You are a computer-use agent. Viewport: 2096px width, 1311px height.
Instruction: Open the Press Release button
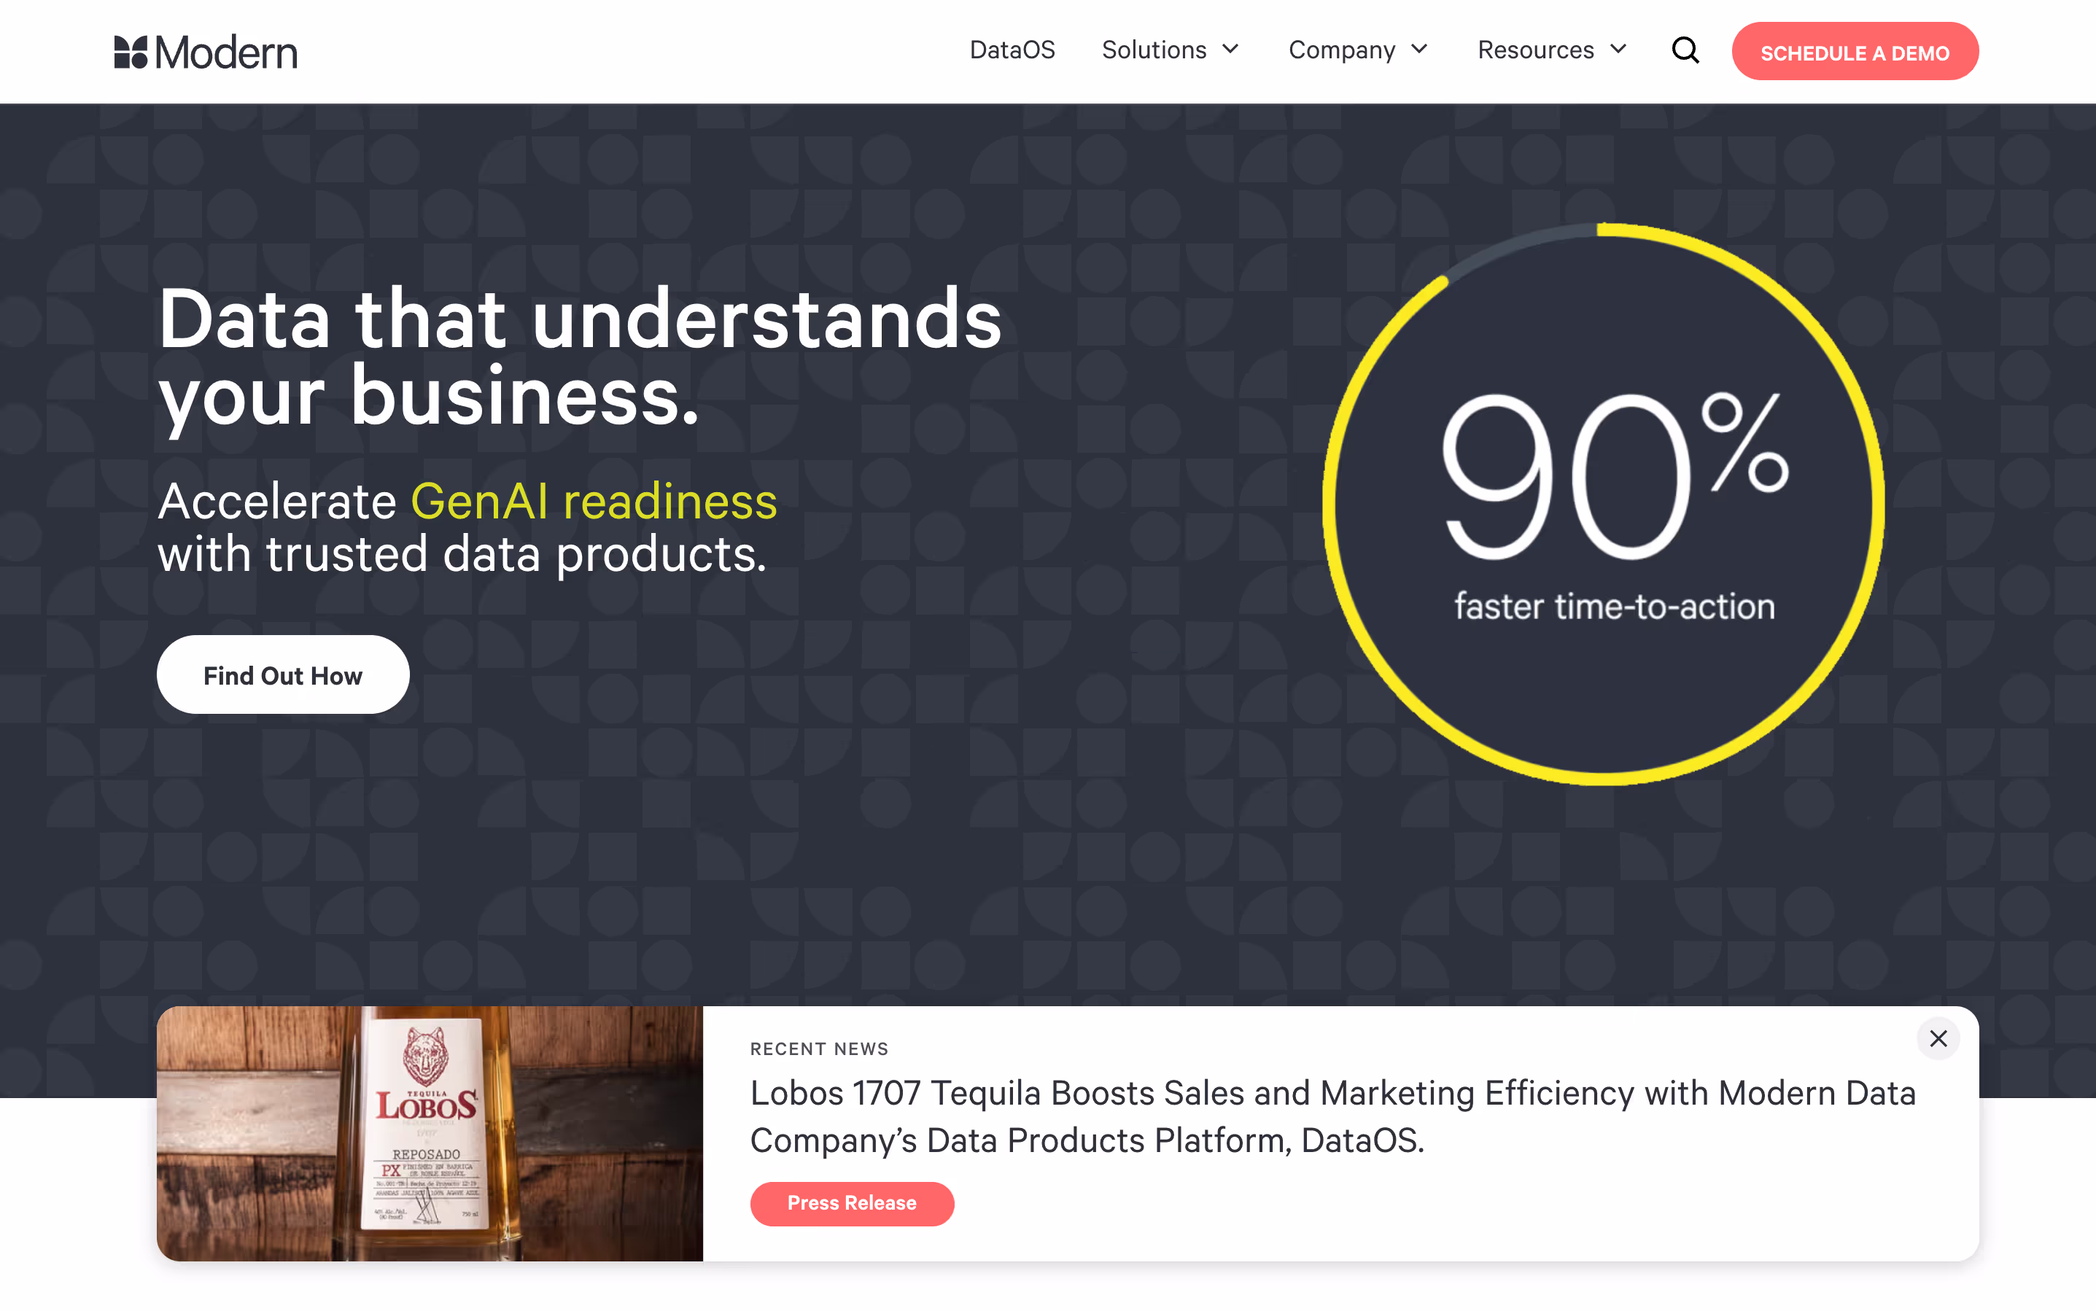(x=852, y=1204)
